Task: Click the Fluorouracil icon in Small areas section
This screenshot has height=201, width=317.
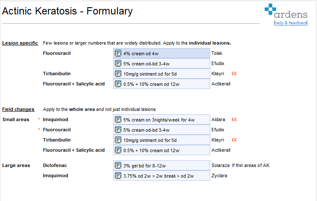Action: point(118,130)
